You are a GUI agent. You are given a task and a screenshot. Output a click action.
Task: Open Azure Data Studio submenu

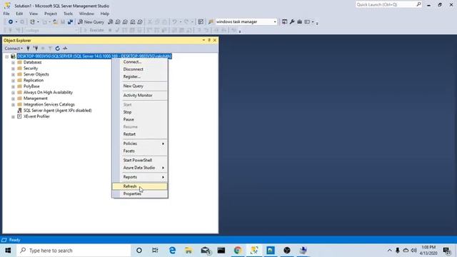[x=140, y=168]
